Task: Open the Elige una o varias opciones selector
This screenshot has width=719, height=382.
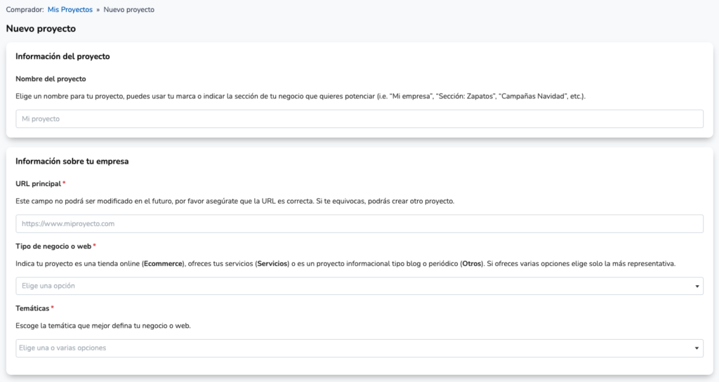Action: [x=359, y=348]
